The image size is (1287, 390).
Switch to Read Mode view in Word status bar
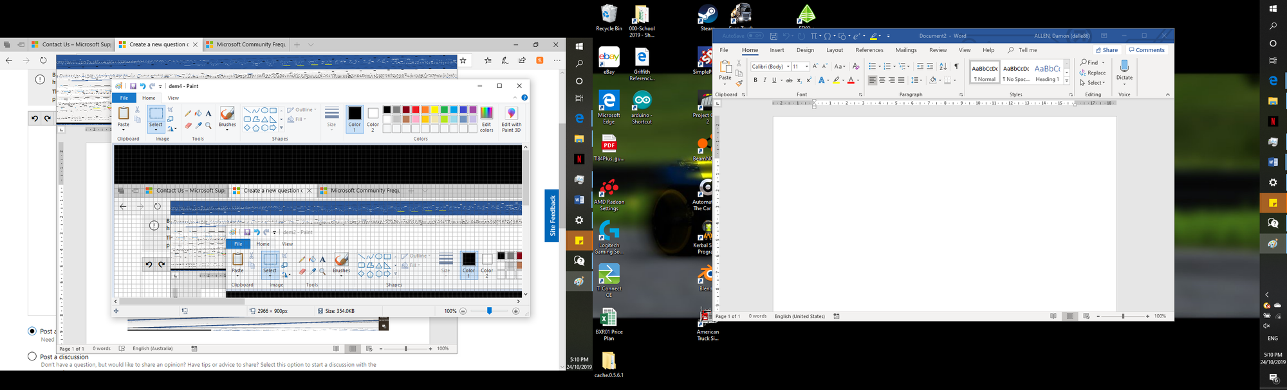click(1053, 316)
